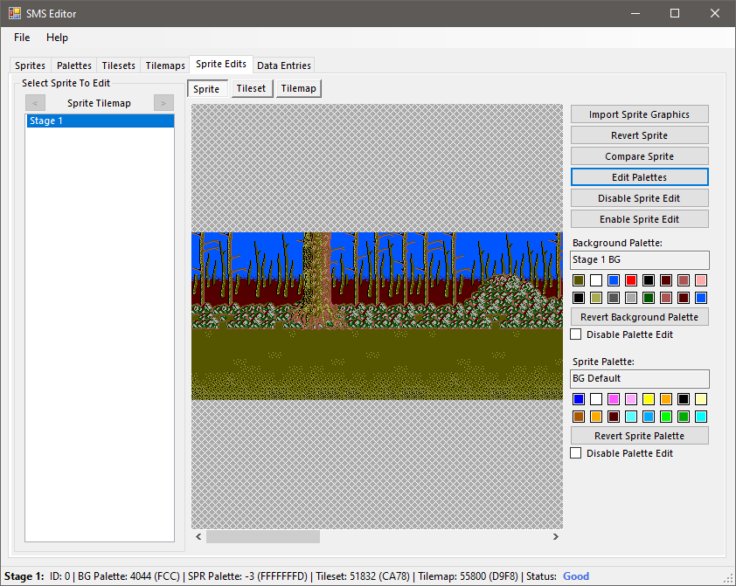Switch to the Palettes tab
The image size is (736, 586).
click(74, 65)
